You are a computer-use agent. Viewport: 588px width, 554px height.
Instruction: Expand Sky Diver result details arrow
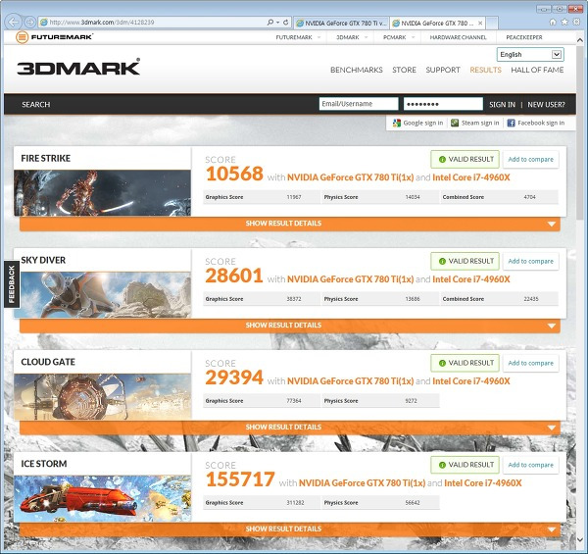click(551, 326)
